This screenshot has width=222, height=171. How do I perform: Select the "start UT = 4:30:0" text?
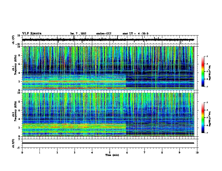pyautogui.click(x=135, y=34)
